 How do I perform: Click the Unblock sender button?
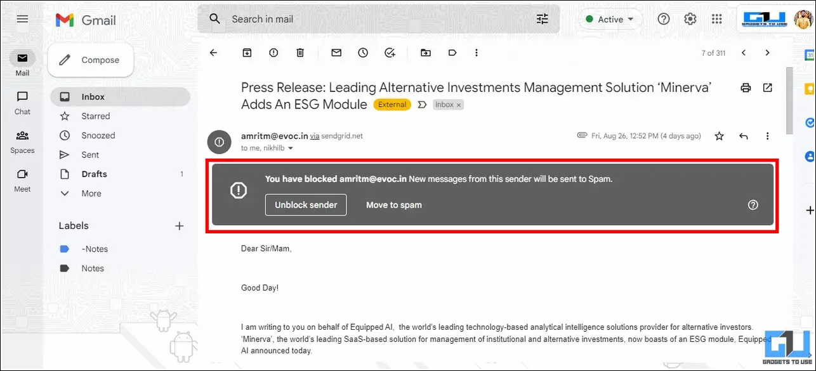tap(306, 205)
